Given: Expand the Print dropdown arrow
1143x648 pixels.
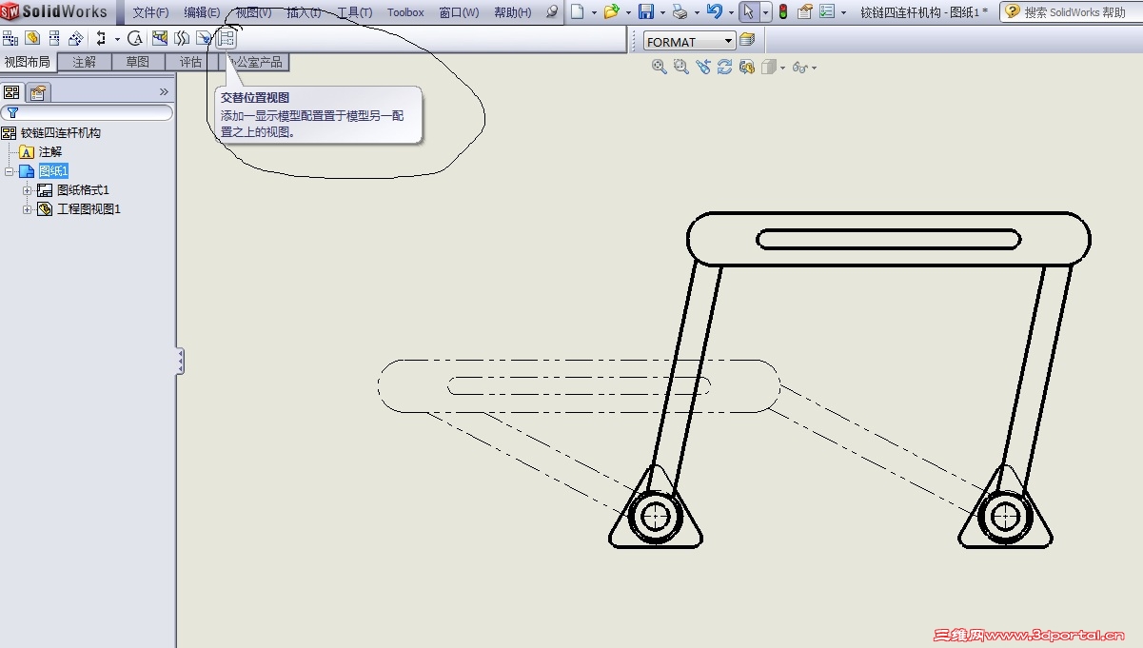Looking at the screenshot, I should click(x=697, y=13).
